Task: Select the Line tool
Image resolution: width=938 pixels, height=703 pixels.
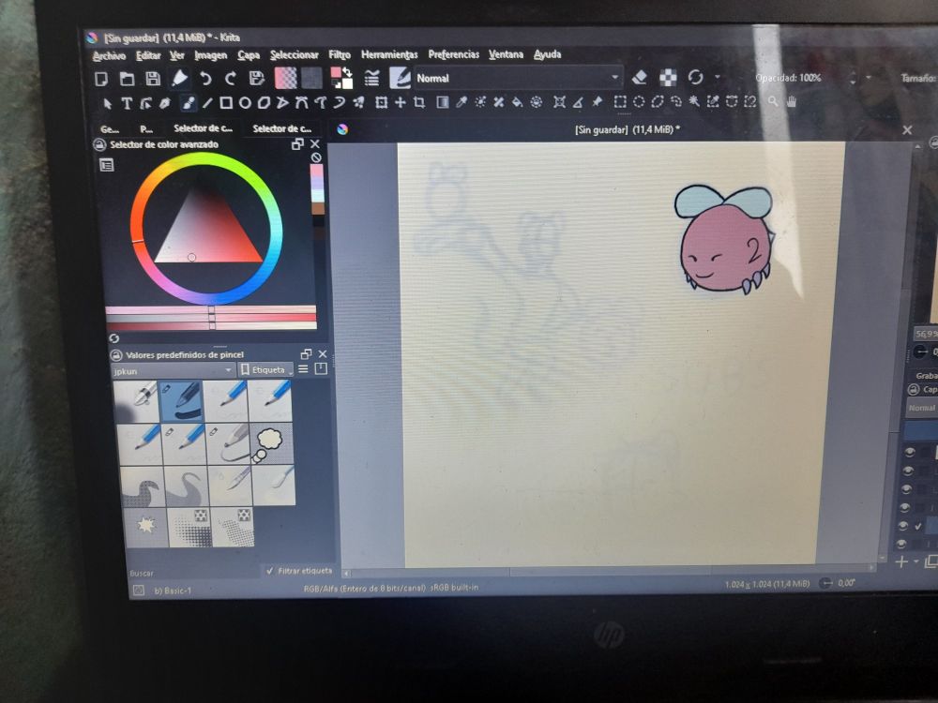Action: pyautogui.click(x=207, y=103)
